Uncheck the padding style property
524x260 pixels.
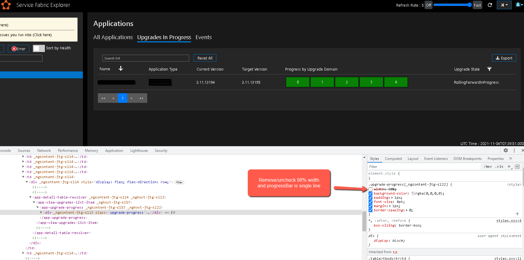click(x=370, y=198)
